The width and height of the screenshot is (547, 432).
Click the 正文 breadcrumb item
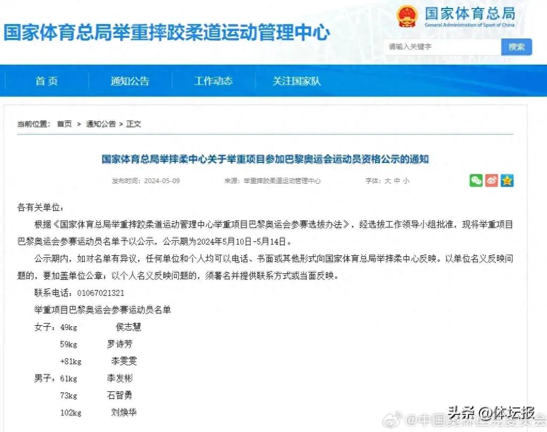tap(134, 124)
